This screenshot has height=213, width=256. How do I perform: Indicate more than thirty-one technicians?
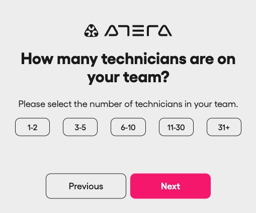(224, 127)
